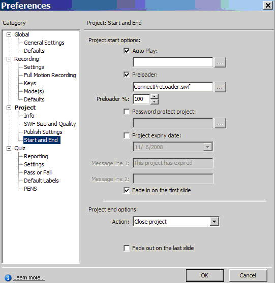Toggle Project expiry date checkbox

pyautogui.click(x=127, y=135)
